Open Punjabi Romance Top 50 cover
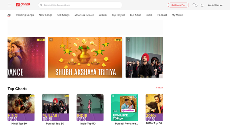Image resolution: width=230 pixels, height=129 pixels. coord(125,107)
